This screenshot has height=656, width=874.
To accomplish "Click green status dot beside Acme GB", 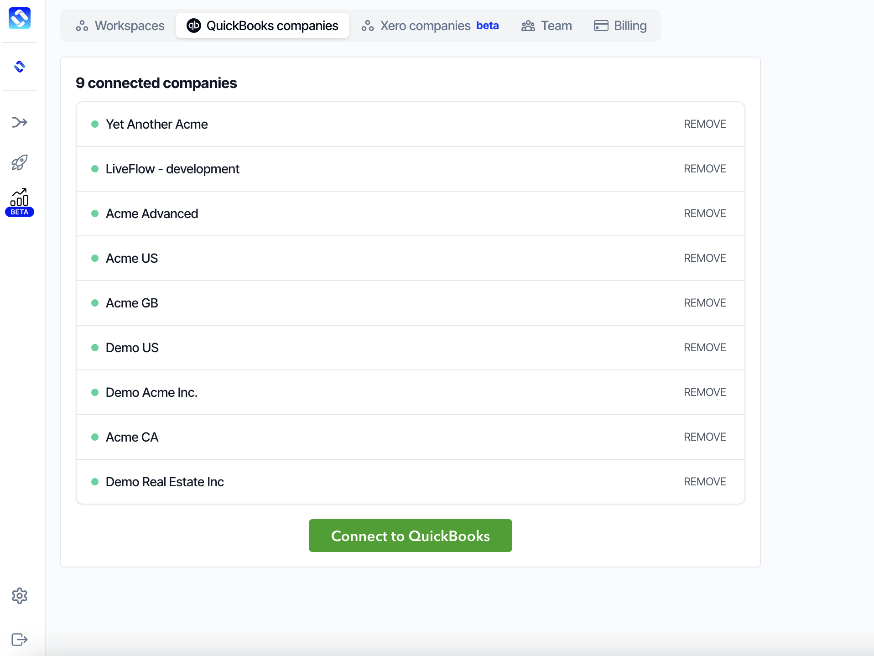I will click(x=95, y=303).
